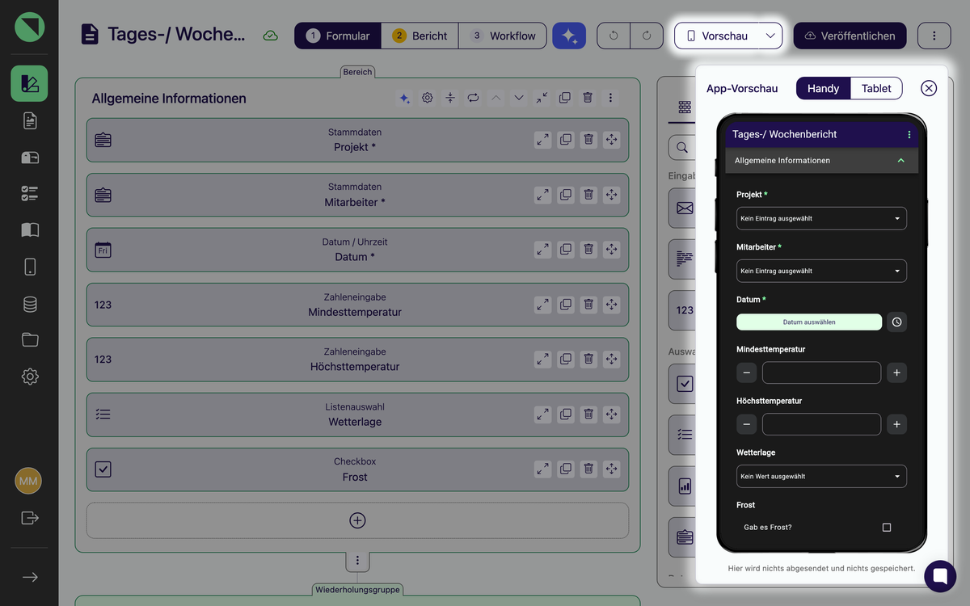Click the Mindesttemperatur input in preview
Viewport: 970px width, 606px height.
821,372
